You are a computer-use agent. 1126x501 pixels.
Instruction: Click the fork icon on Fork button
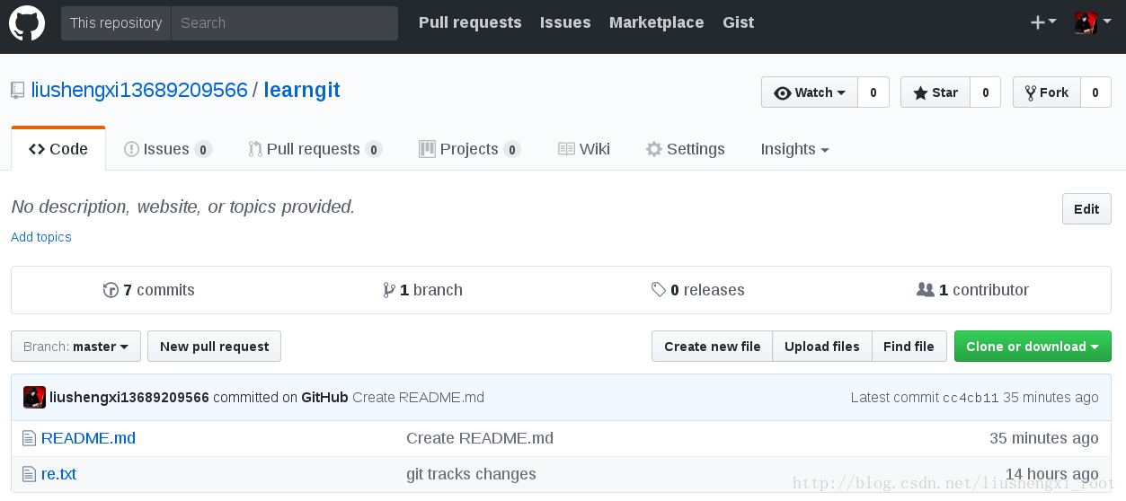1031,92
